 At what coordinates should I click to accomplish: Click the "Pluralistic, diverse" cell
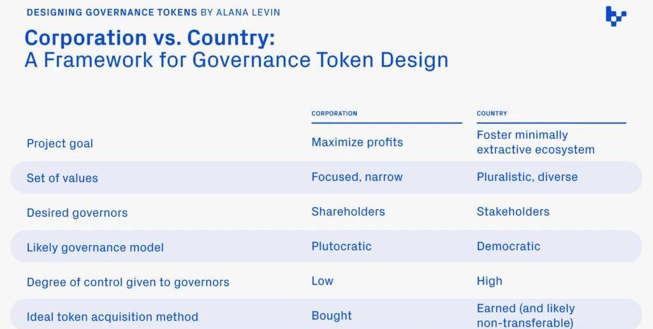click(527, 177)
